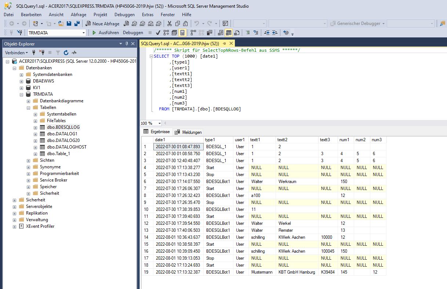Open the Extras menu
This screenshot has width=447, height=289.
(x=148, y=14)
